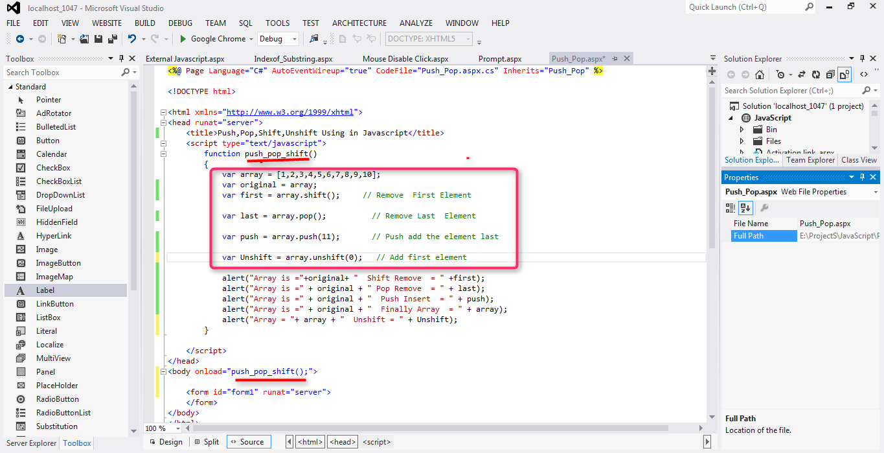The image size is (884, 453).
Task: Close the Toolbox panel
Action: pyautogui.click(x=133, y=59)
